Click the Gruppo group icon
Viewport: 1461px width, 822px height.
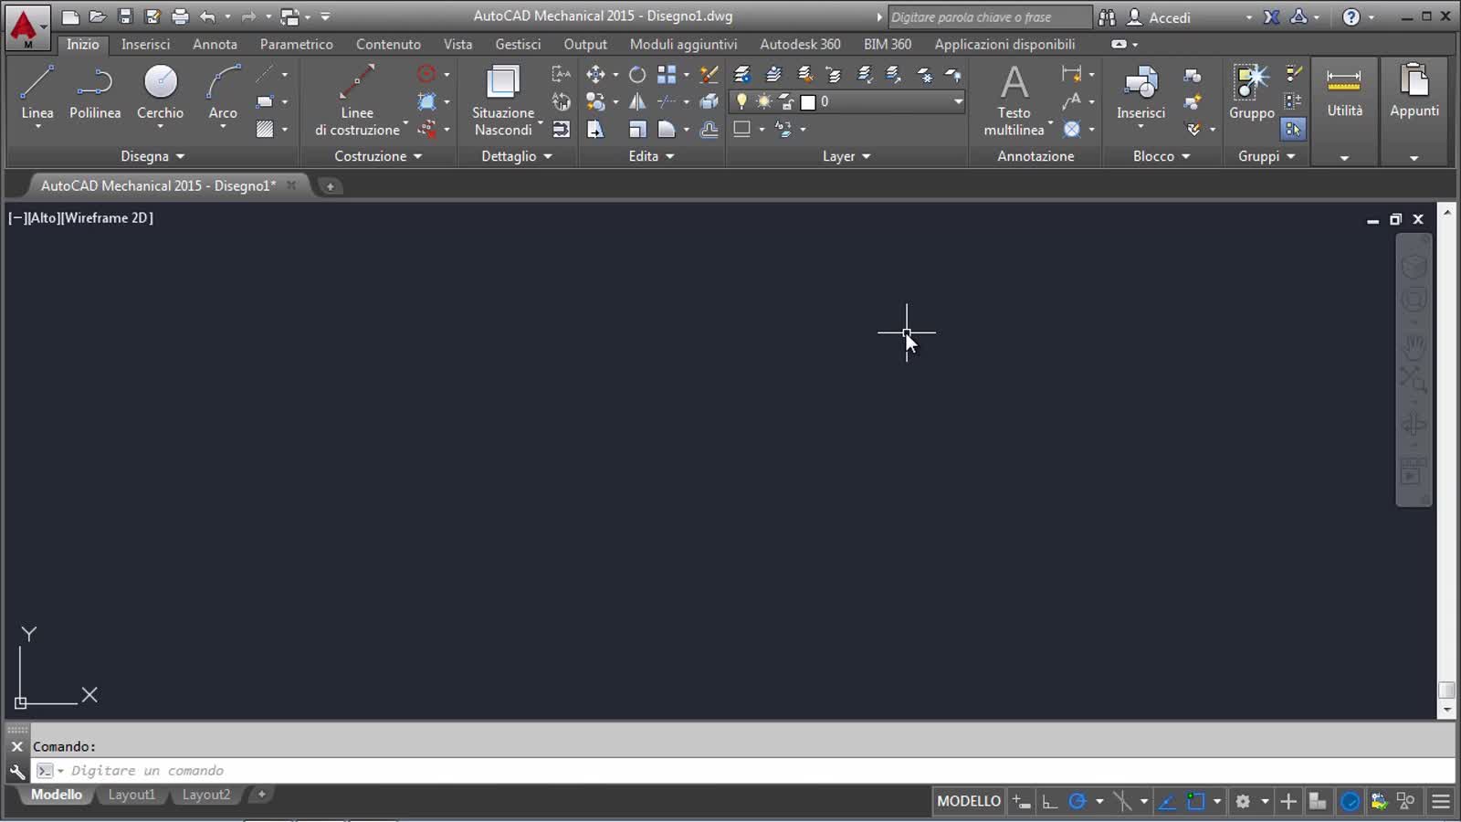tap(1251, 92)
